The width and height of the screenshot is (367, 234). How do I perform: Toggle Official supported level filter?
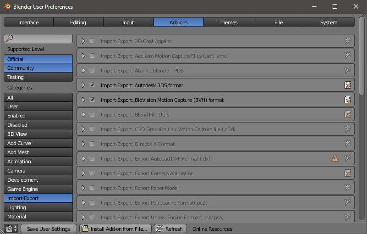pos(38,59)
